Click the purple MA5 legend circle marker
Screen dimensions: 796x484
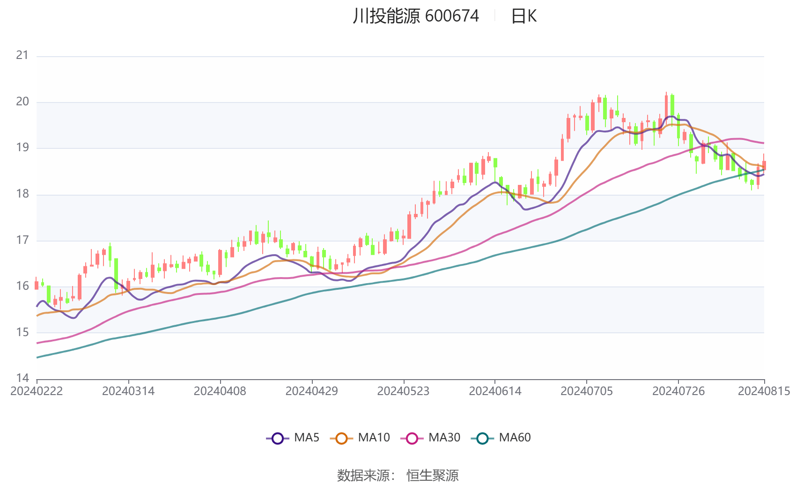pos(278,439)
